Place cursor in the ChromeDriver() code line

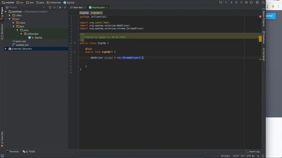117,57
